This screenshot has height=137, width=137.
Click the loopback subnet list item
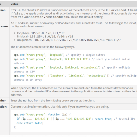click(x=41, y=33)
